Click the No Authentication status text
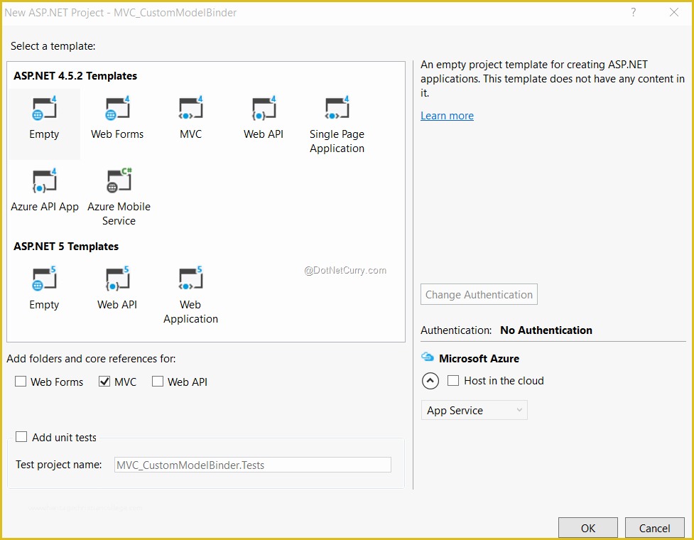The width and height of the screenshot is (694, 540). (546, 330)
